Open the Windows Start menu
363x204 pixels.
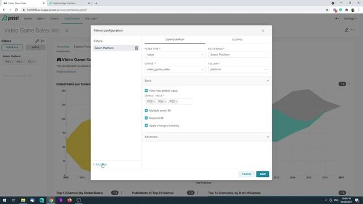pyautogui.click(x=5, y=200)
